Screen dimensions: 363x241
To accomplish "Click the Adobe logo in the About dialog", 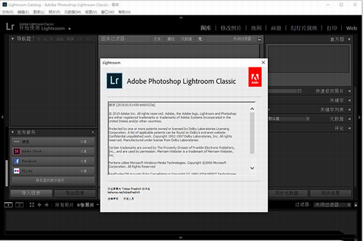I will click(255, 77).
